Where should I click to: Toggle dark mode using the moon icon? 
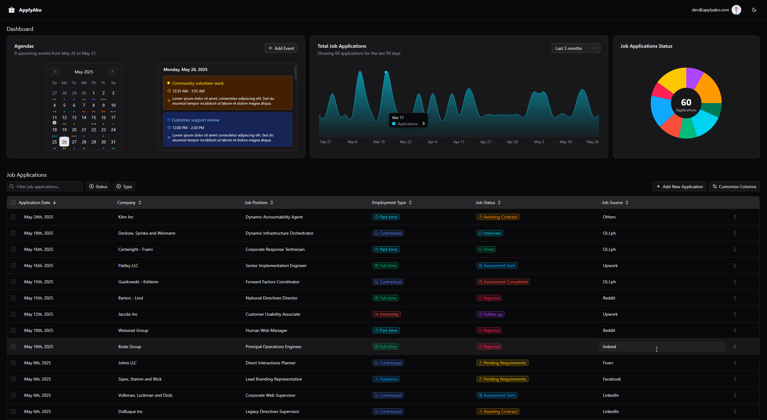point(754,10)
